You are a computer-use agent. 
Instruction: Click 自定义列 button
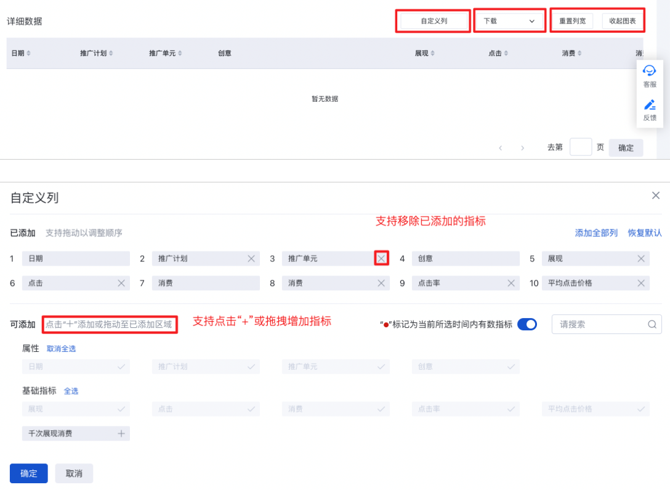click(x=434, y=21)
